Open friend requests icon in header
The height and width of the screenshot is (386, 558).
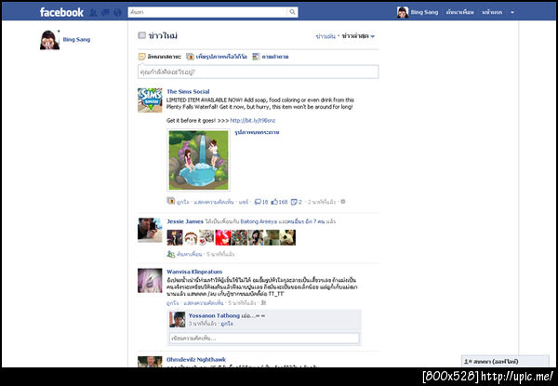pyautogui.click(x=93, y=12)
